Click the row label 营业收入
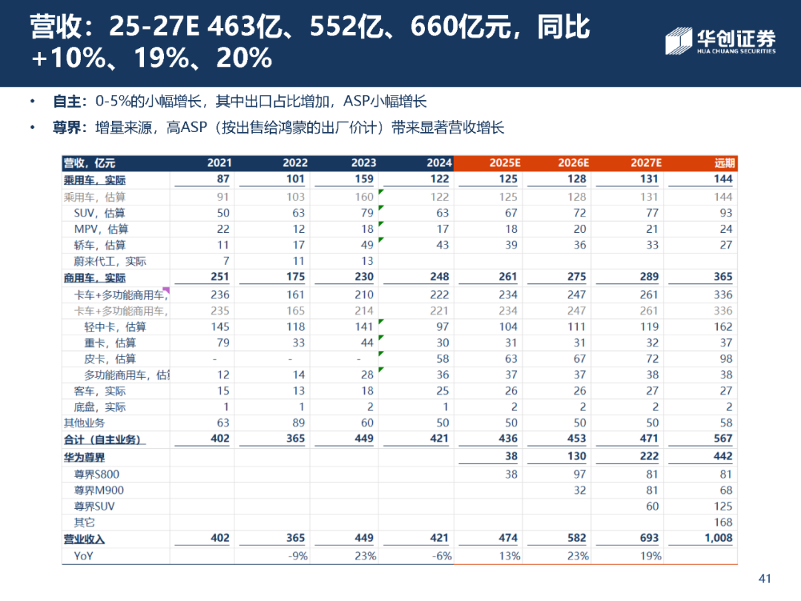Viewport: 801px width, 601px height. point(84,539)
